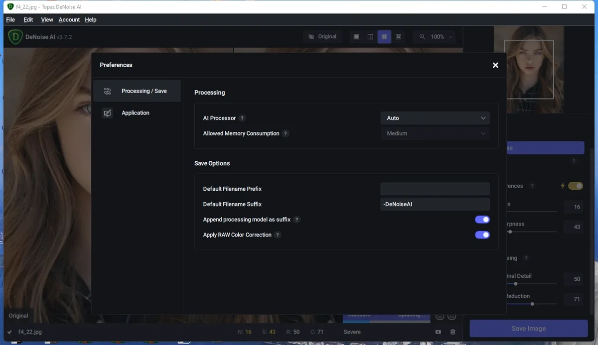The image size is (598, 345).
Task: Select the f4_22.jpg file entry
Action: tap(30, 332)
